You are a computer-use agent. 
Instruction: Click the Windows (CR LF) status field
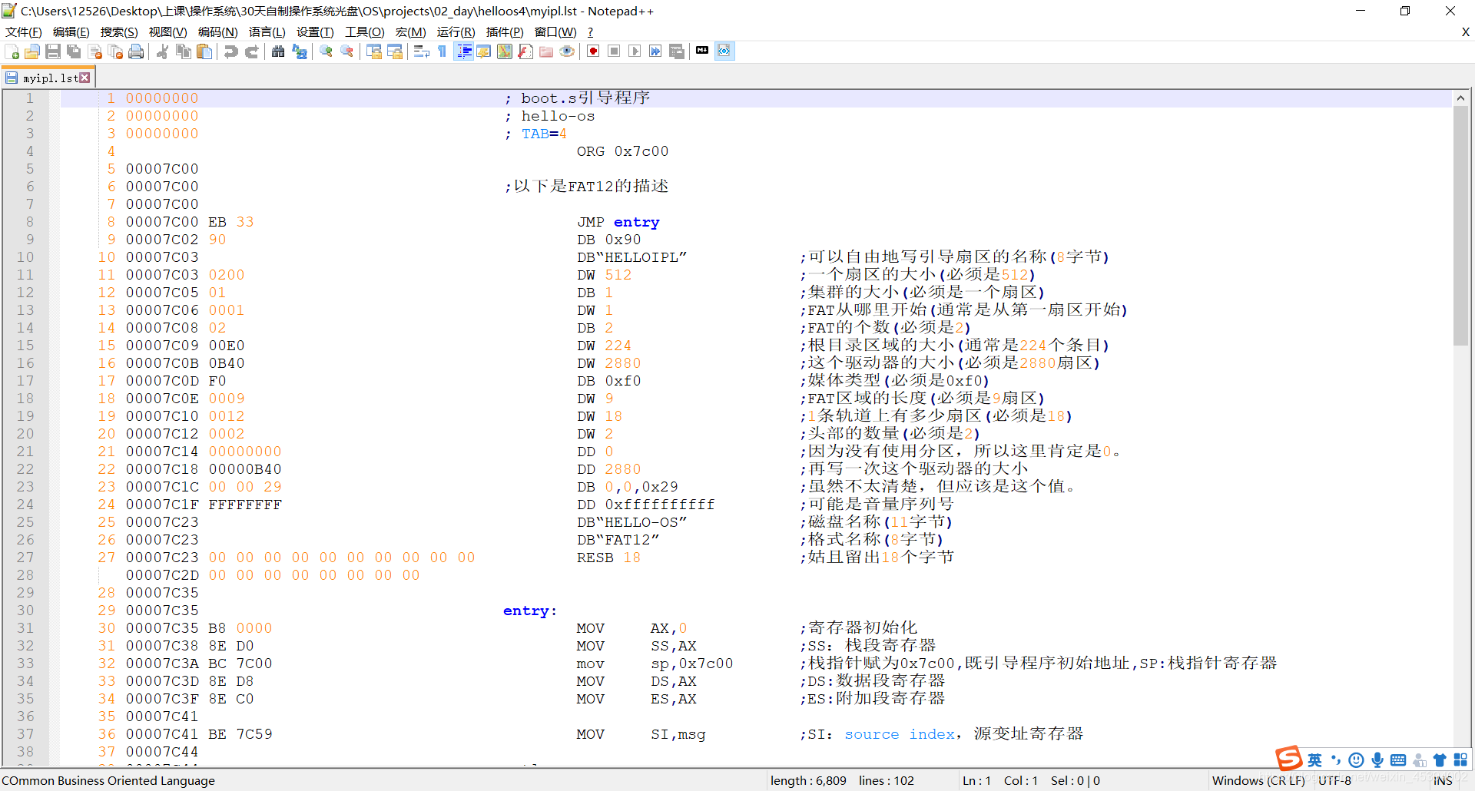point(1258,780)
